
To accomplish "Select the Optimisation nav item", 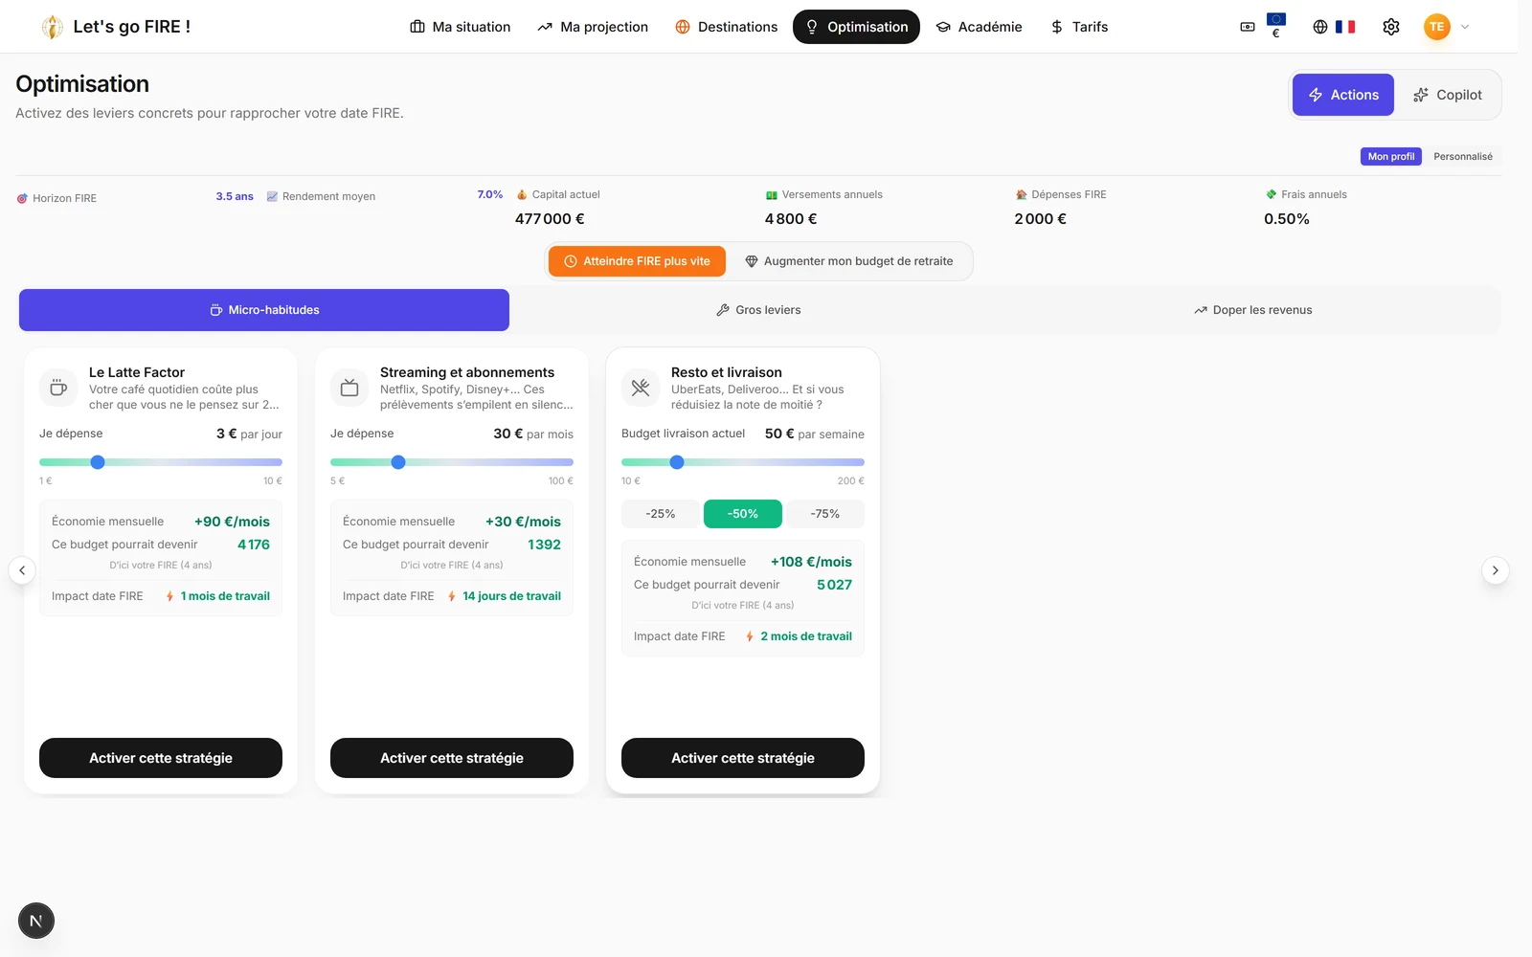I will pos(856,27).
